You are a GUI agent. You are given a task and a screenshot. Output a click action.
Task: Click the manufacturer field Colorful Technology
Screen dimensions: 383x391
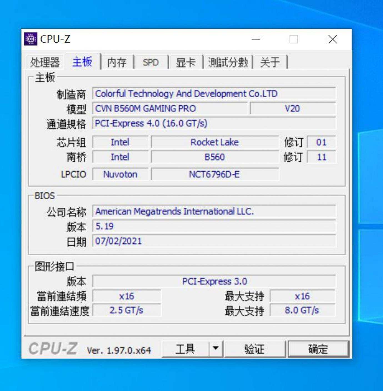(214, 94)
